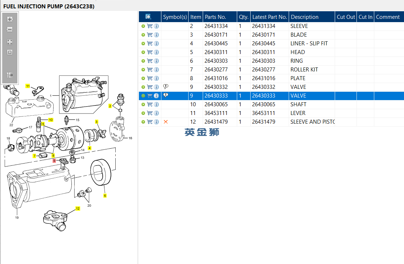
Task: Zoom out of the pump diagram
Action: [x=10, y=30]
